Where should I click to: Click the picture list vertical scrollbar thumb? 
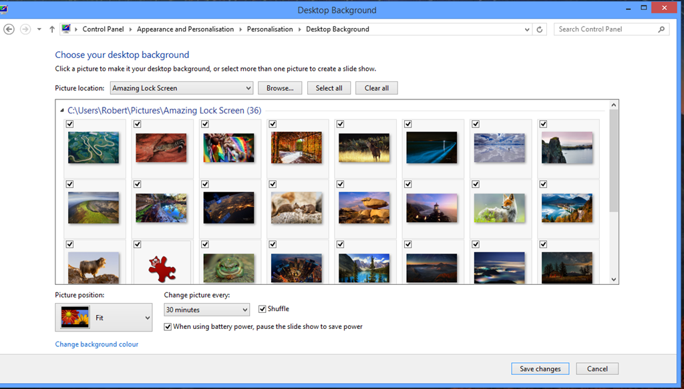point(614,161)
